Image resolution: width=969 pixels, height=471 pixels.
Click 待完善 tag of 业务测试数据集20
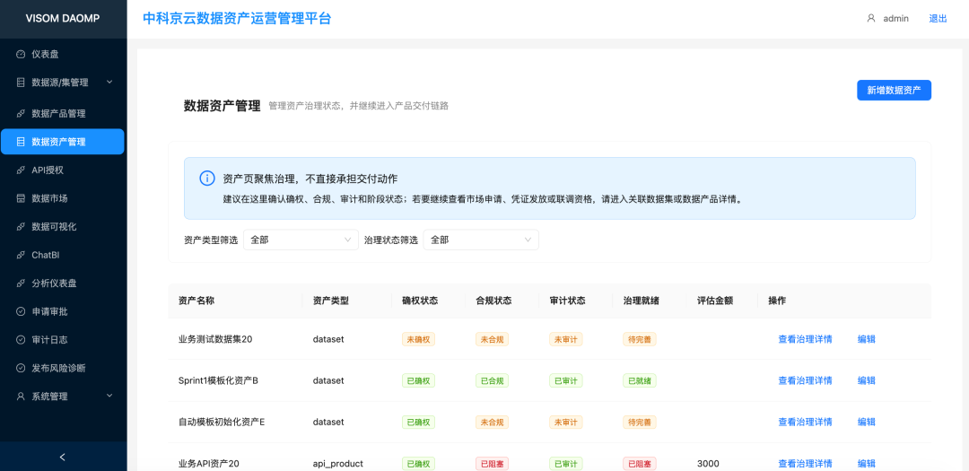pyautogui.click(x=640, y=339)
